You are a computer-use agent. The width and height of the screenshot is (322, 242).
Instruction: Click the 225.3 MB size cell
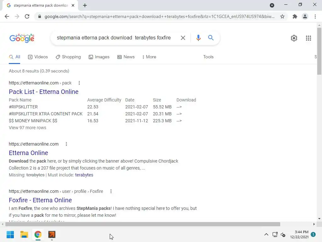tap(162, 121)
